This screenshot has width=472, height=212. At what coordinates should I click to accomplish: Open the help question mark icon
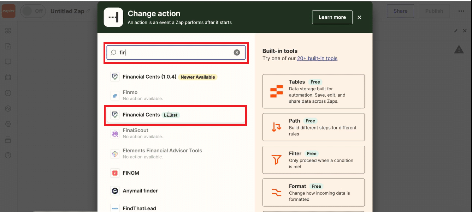(x=8, y=155)
